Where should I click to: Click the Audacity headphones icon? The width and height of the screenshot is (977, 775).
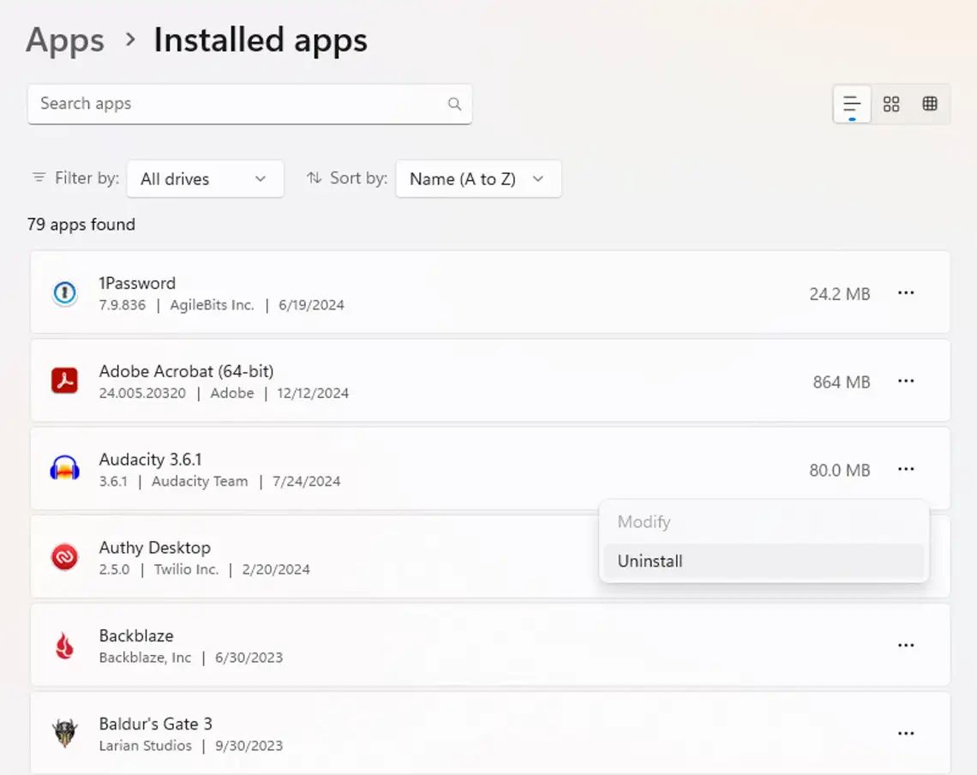(64, 469)
